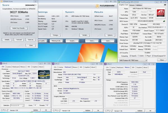Click the 3DMark Score title bar icon
The height and width of the screenshot is (113, 168).
(x=1, y=1)
